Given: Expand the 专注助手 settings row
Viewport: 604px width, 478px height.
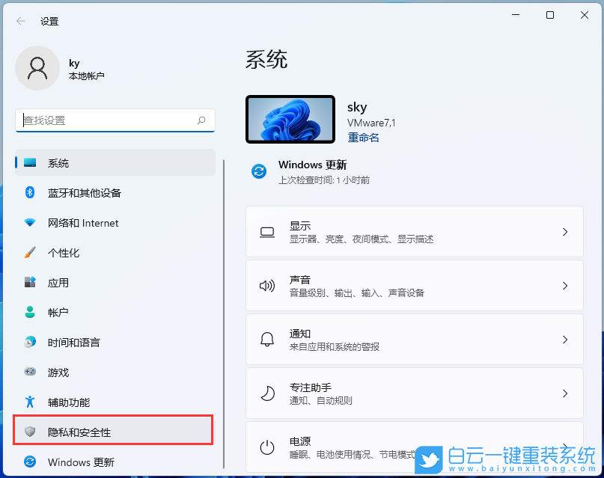Looking at the screenshot, I should click(415, 393).
